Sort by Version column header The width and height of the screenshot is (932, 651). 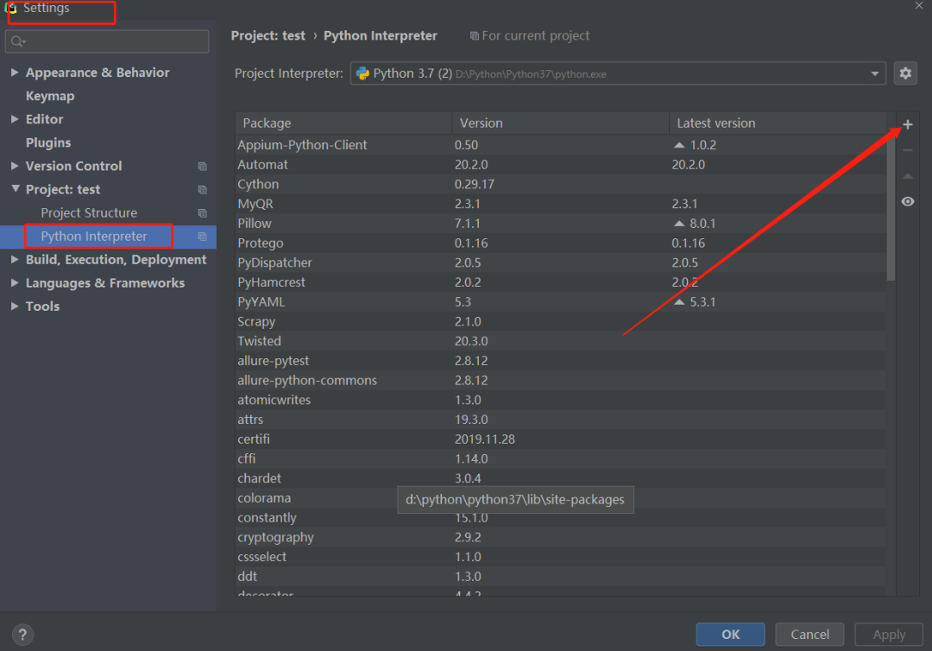[x=561, y=123]
